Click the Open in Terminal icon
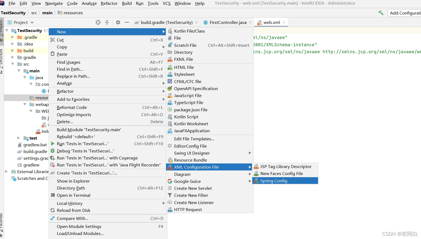Screen dimensions: 421x239 click(53, 195)
